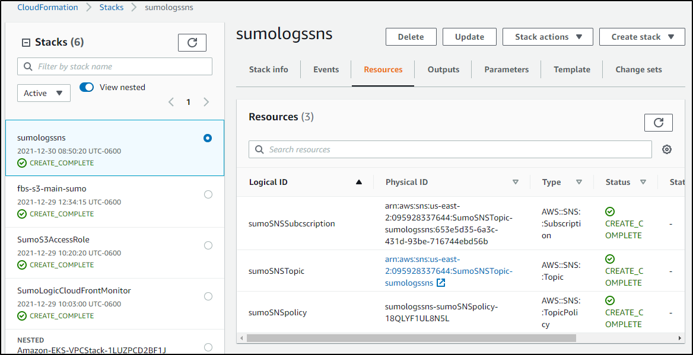693x355 pixels.
Task: Click the SumoLogicCloudFrontMonitor stack name
Action: click(x=74, y=290)
